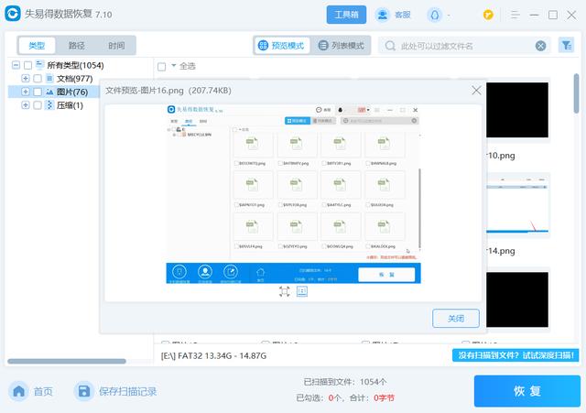Image resolution: width=586 pixels, height=413 pixels.
Task: Clear the search box with the X icon
Action: (x=540, y=46)
